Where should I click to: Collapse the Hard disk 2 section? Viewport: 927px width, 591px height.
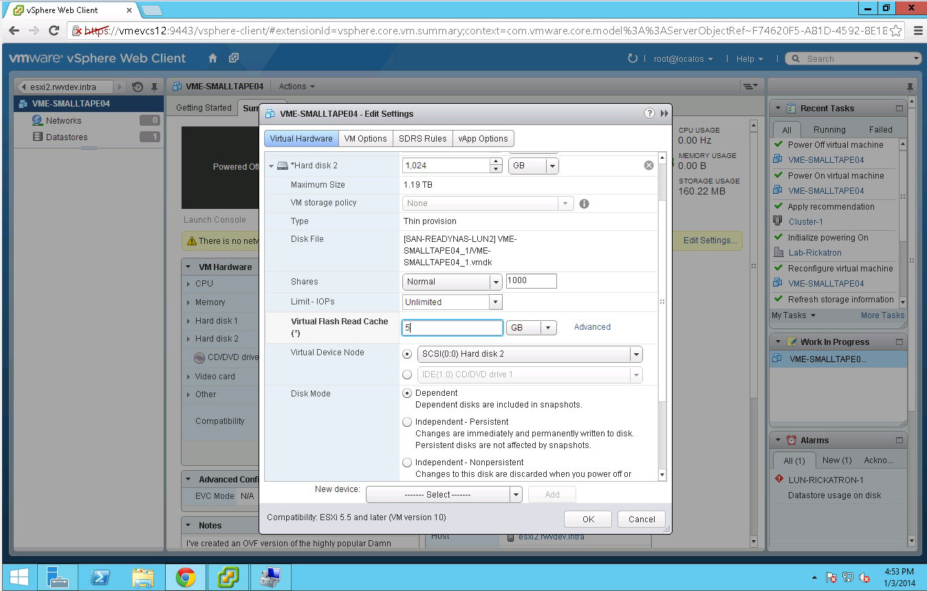coord(271,166)
